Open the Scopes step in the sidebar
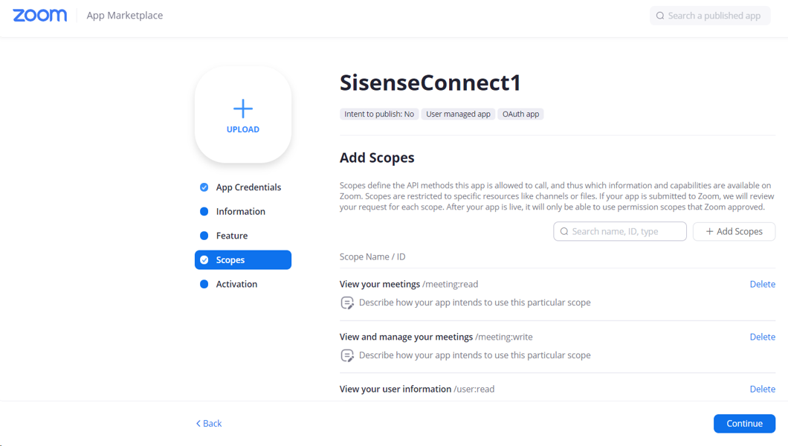Screen dimensions: 788x446 pos(243,259)
